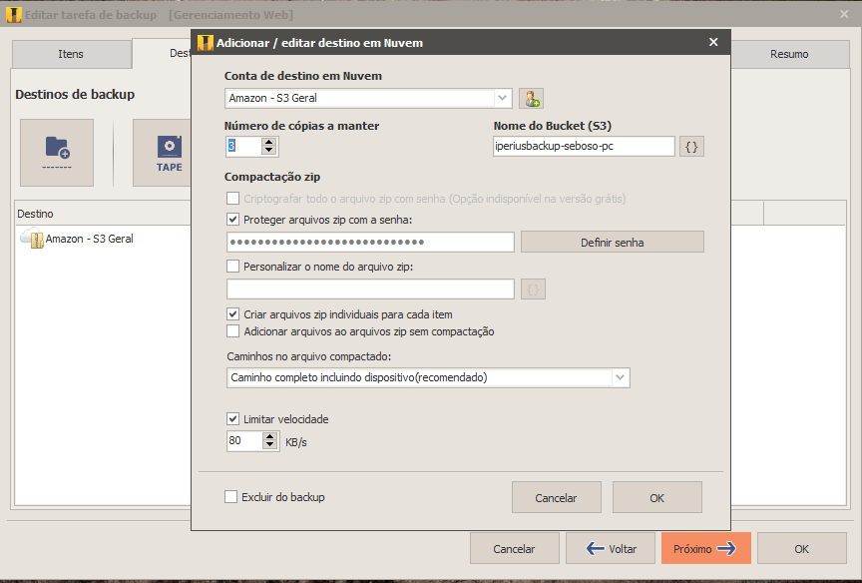The width and height of the screenshot is (862, 583).
Task: Select Amazon - S3 Geral list entry text
Action: coord(89,239)
